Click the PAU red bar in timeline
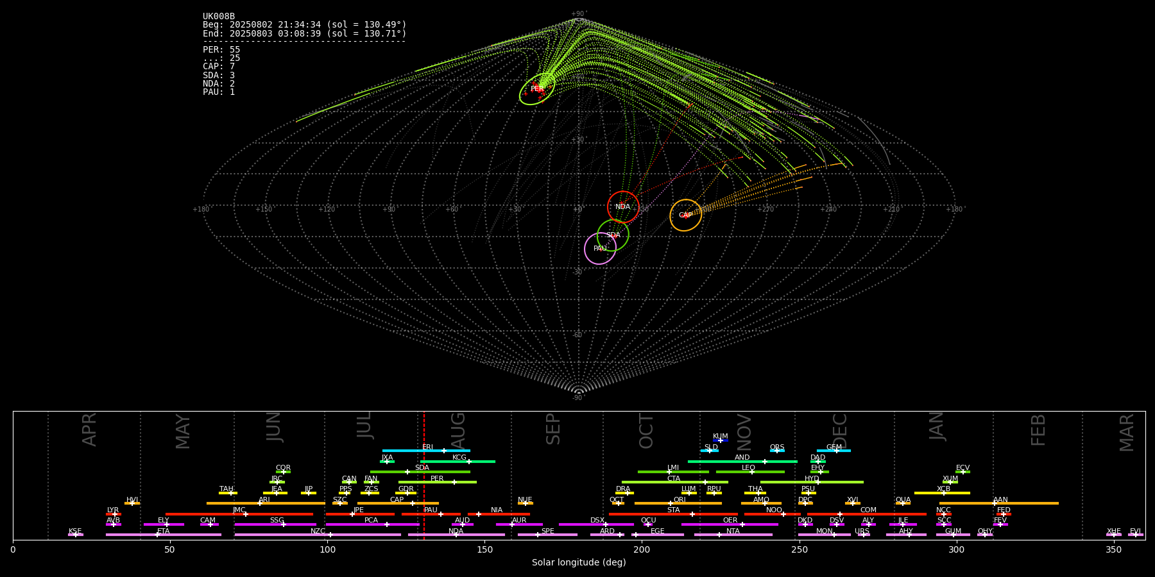Viewport: 1155px width, 577px height. pos(431,514)
